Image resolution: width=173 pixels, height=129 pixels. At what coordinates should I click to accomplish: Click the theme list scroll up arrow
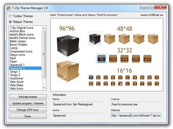pyautogui.click(x=44, y=28)
